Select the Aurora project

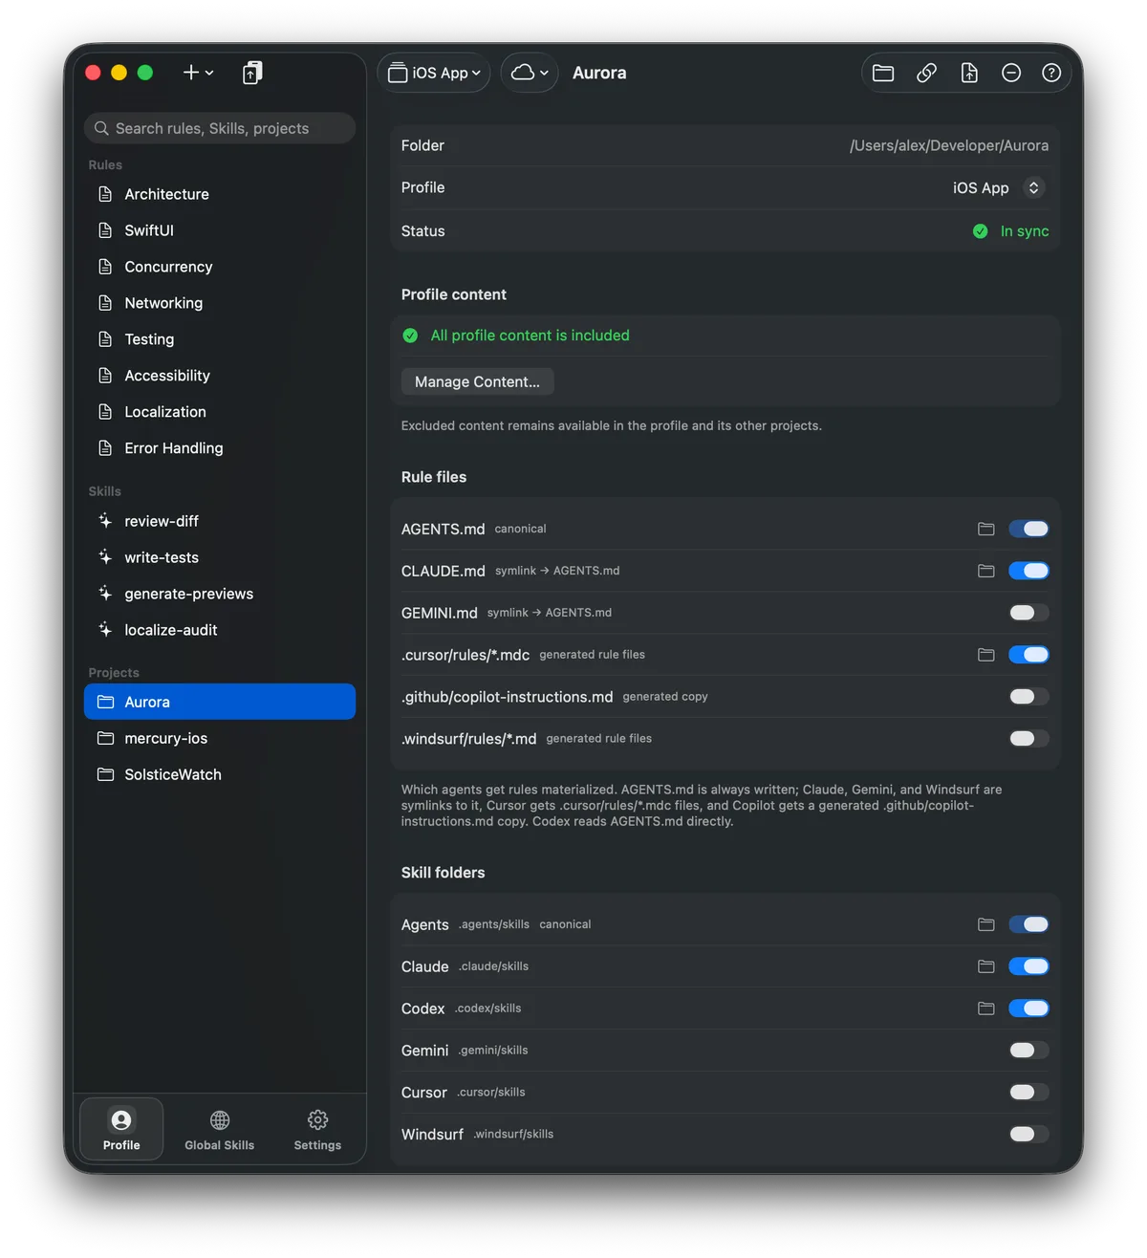coord(220,702)
